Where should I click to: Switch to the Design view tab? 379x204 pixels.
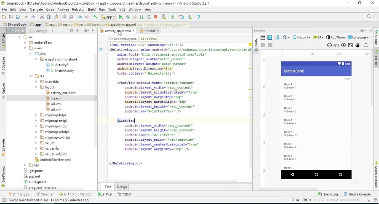122,187
